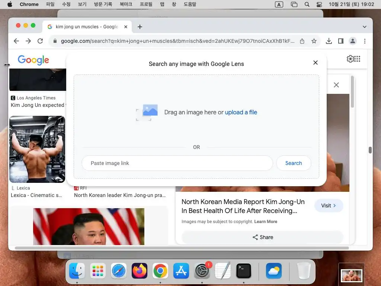Click the input source A icon
Viewport: 381px width, 286px height.
(279, 4)
